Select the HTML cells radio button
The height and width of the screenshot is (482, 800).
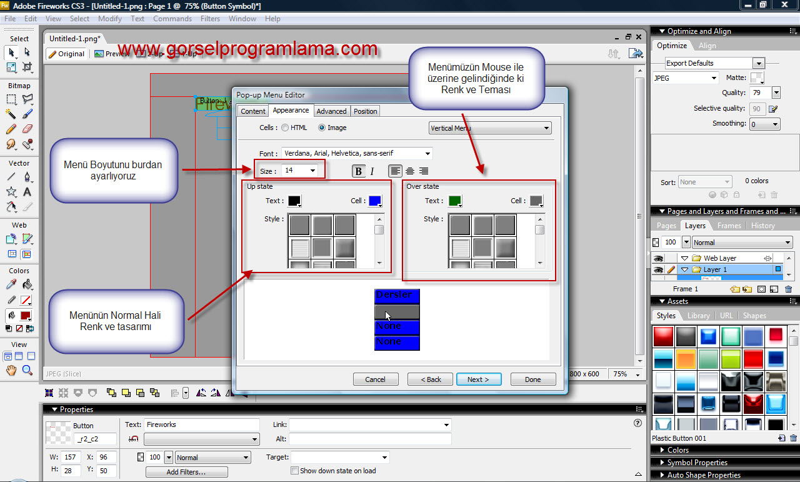tap(285, 128)
